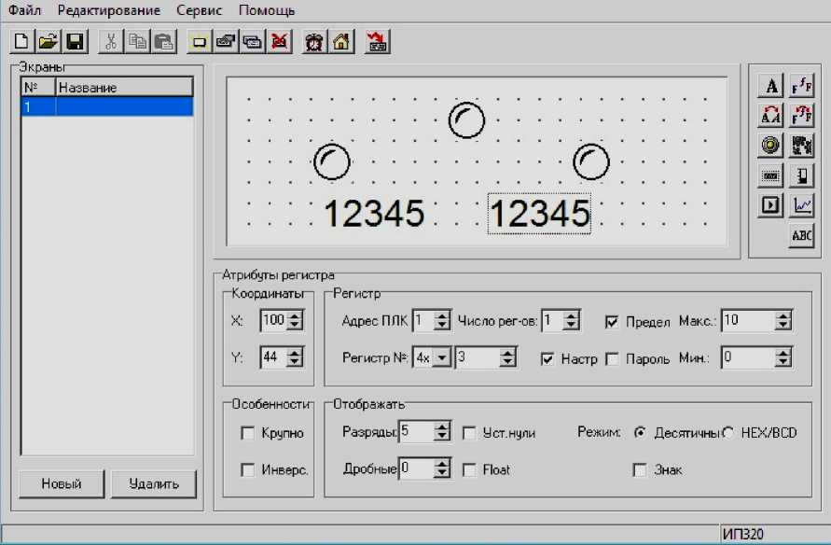Decrease 'Разряды' value with down arrow
This screenshot has width=831, height=545.
pos(442,438)
